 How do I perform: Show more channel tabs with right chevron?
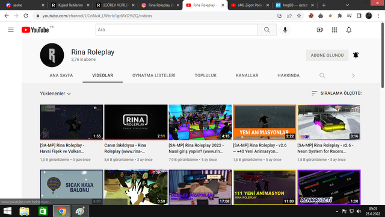(353, 75)
